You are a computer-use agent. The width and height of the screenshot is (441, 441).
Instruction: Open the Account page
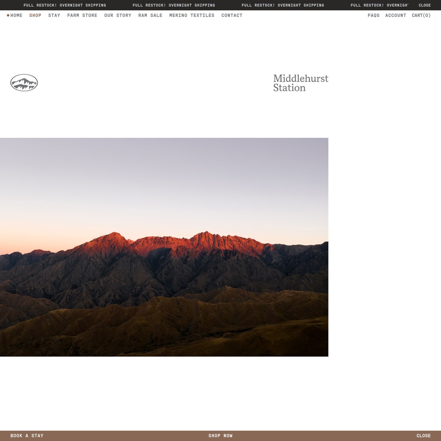(395, 15)
